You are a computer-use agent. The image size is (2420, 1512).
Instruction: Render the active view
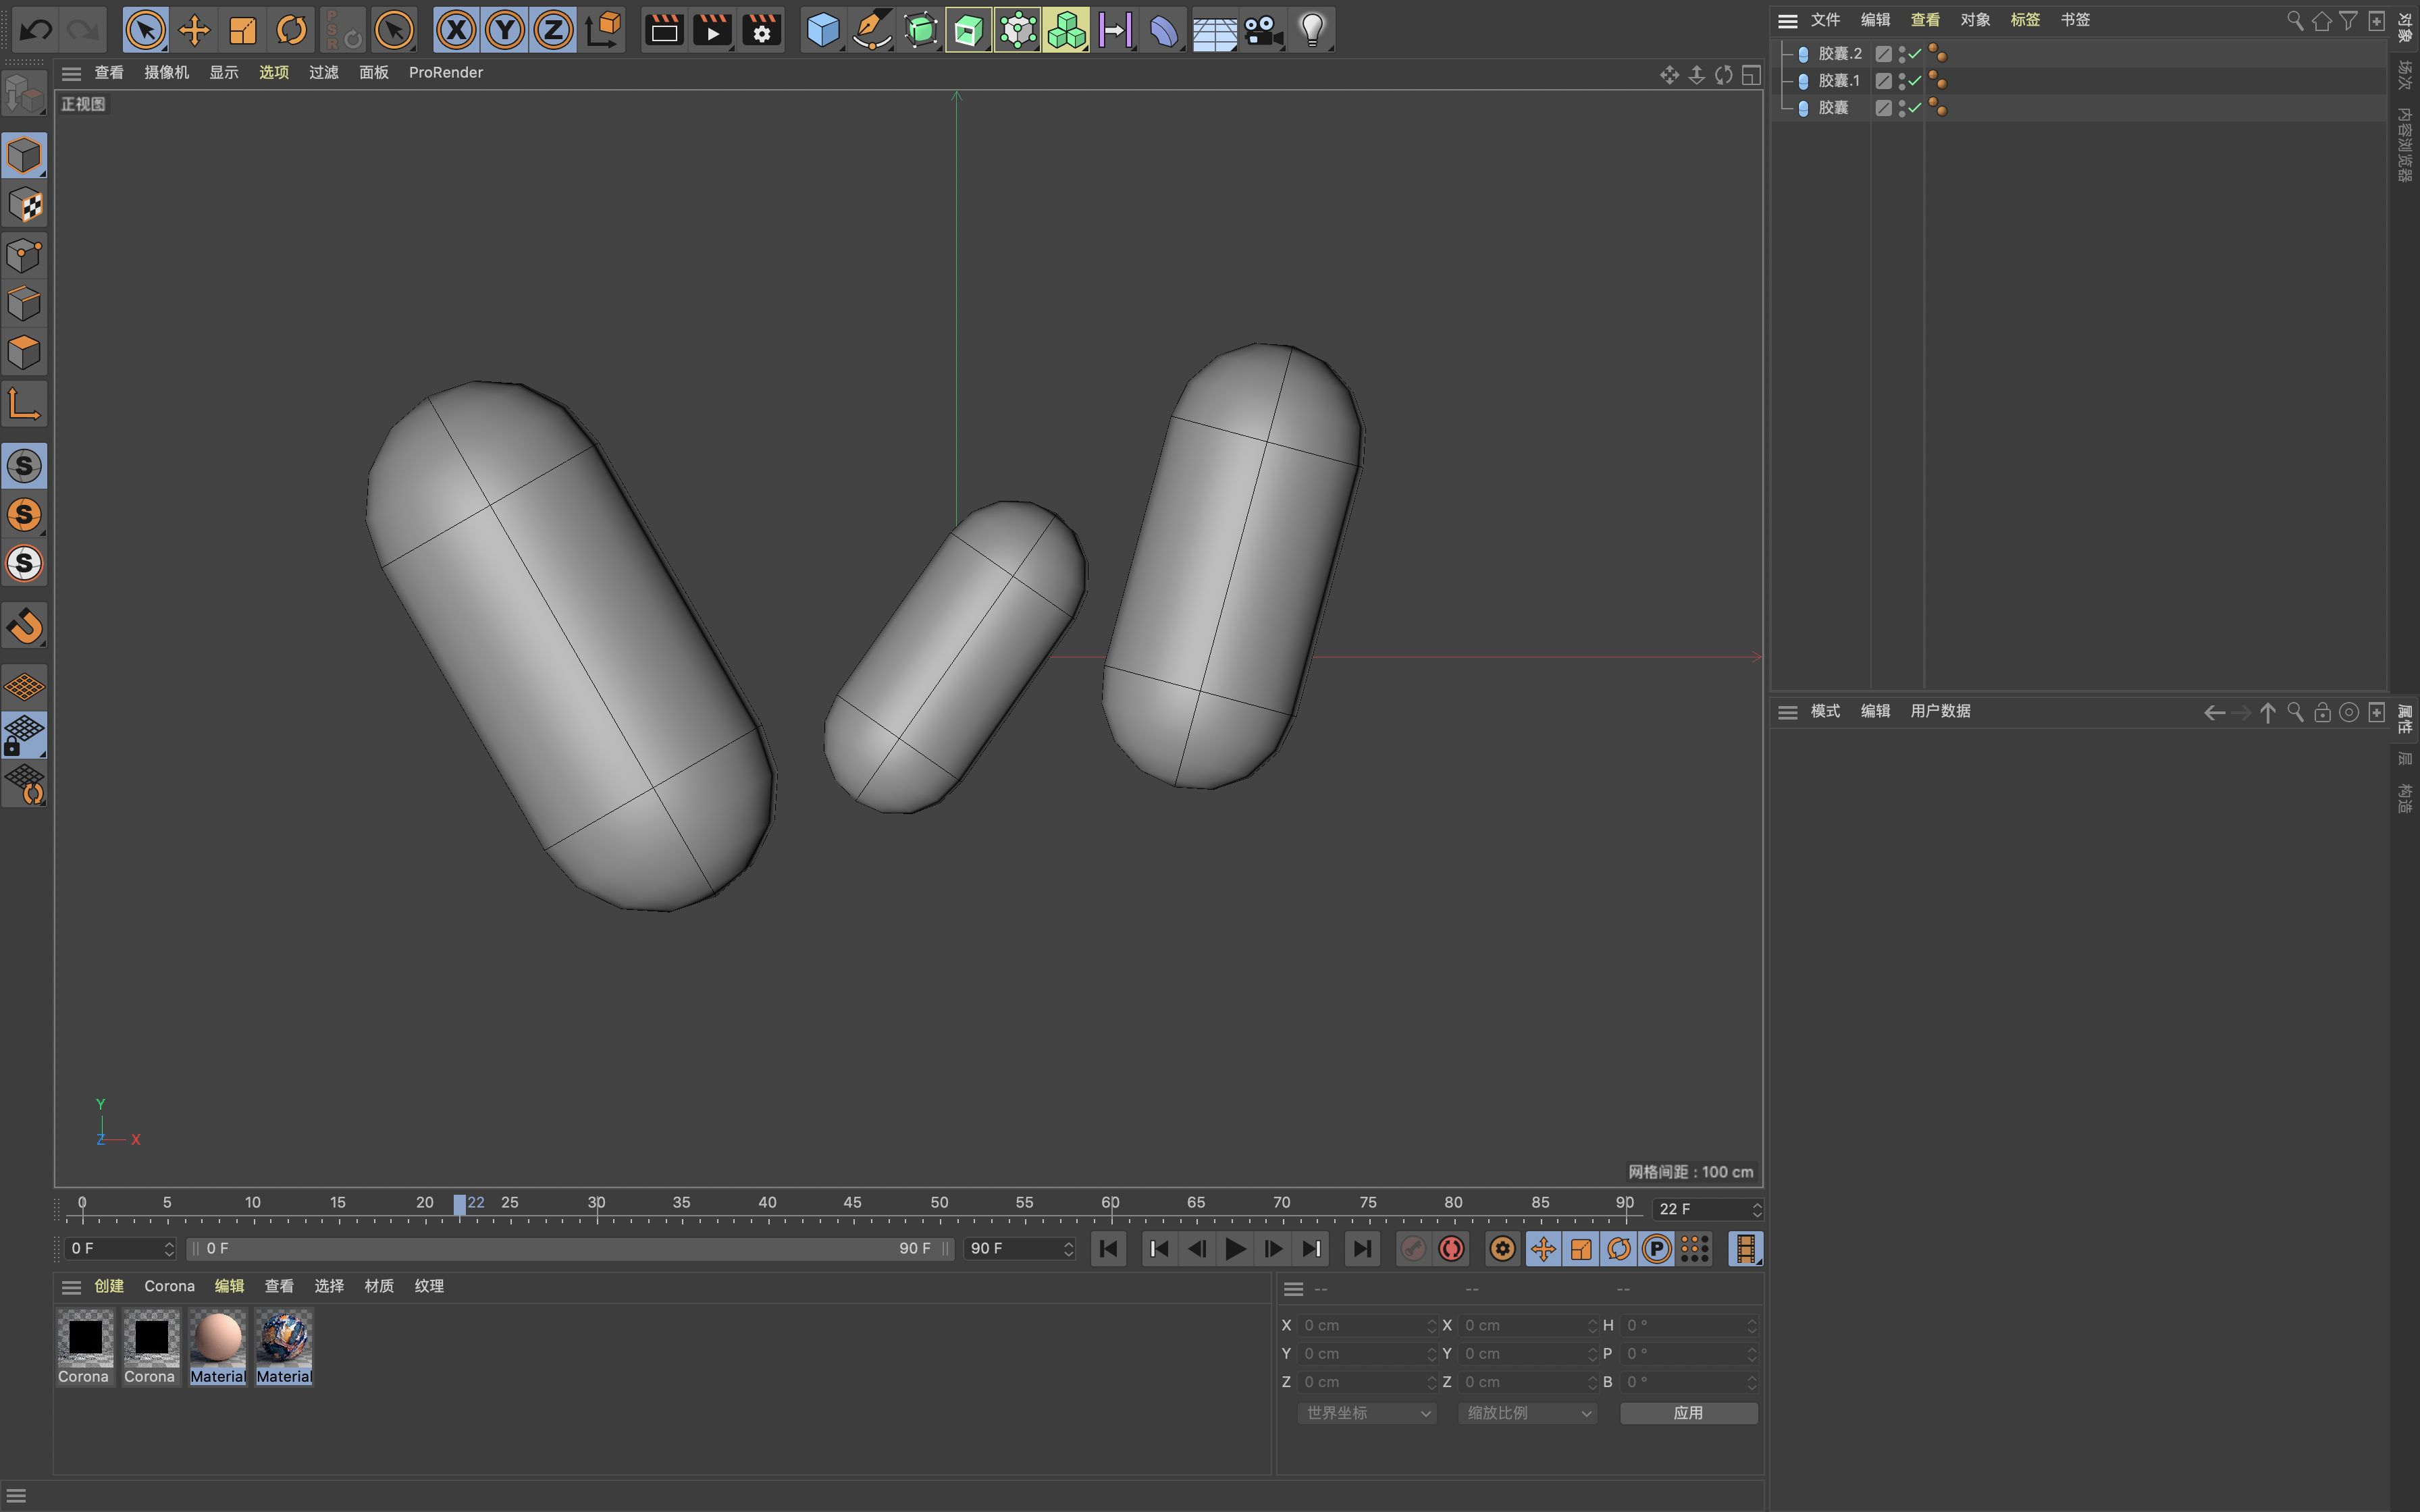pyautogui.click(x=663, y=30)
